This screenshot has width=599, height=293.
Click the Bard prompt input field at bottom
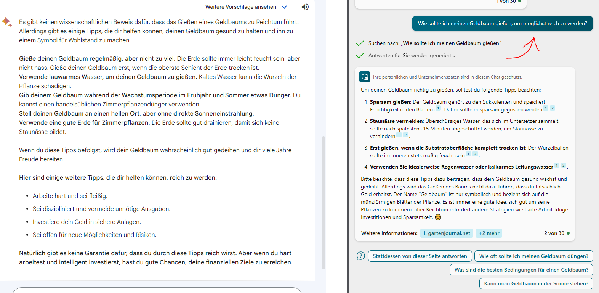point(157,290)
